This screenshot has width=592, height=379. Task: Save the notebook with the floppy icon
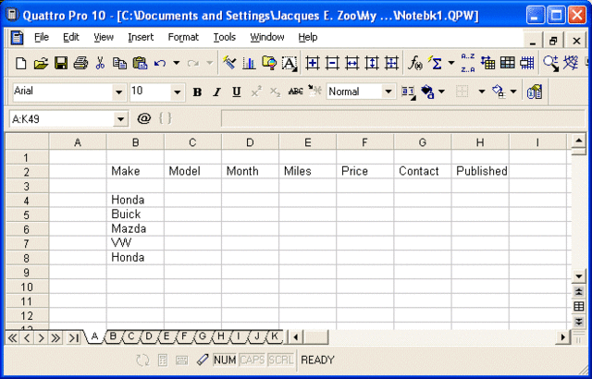pos(61,63)
